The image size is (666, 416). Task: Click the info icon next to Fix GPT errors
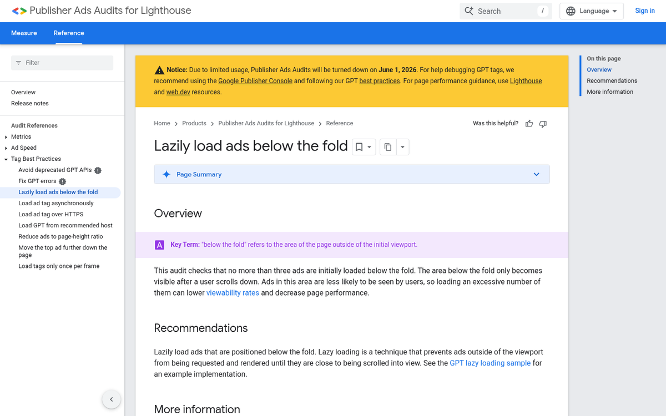click(62, 181)
